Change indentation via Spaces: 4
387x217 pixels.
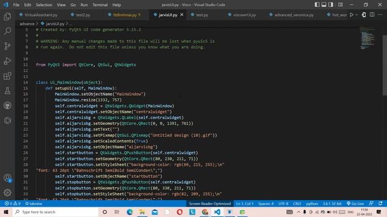[x=266, y=204]
